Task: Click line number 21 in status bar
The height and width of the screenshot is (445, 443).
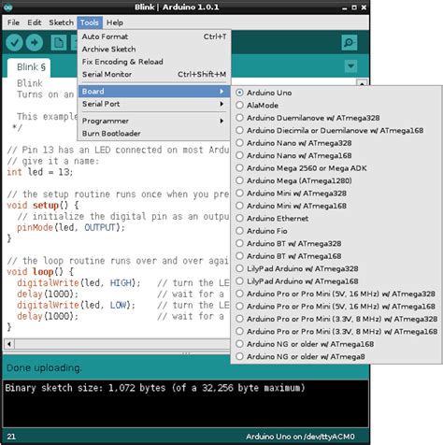Action: tap(11, 437)
